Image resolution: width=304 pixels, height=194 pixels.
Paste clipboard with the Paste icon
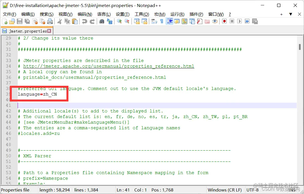click(x=75, y=21)
